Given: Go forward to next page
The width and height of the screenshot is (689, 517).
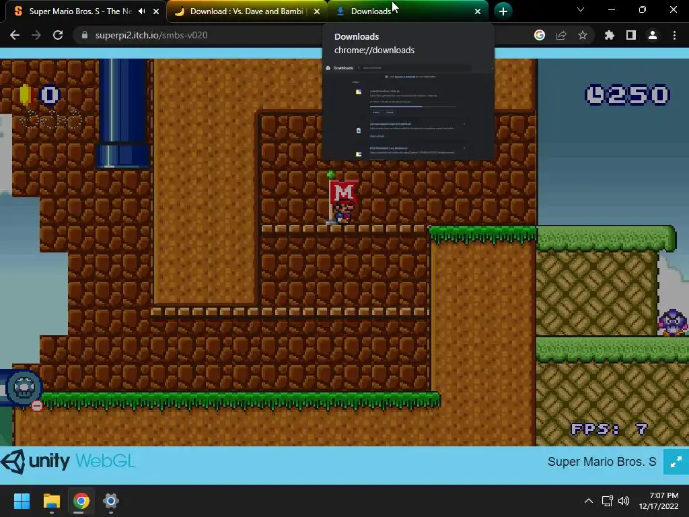Looking at the screenshot, I should pos(36,35).
